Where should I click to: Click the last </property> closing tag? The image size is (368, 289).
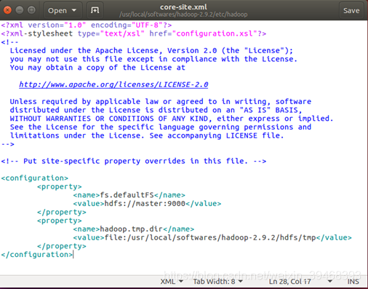click(x=62, y=246)
